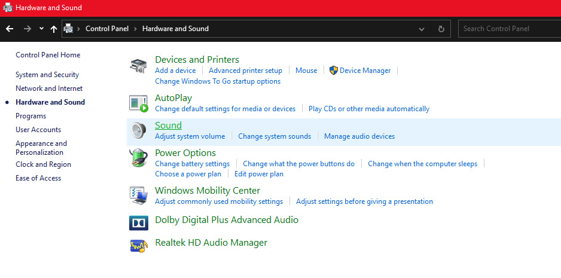This screenshot has width=561, height=278.
Task: Click the Search Control Panel field
Action: pos(508,29)
